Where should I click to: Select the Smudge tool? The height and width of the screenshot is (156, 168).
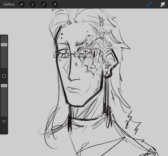point(163,4)
